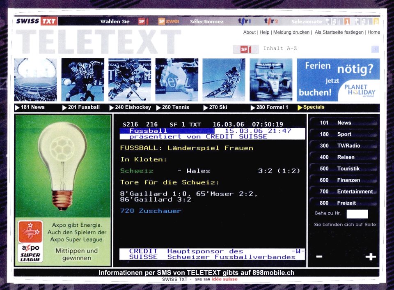
Task: Click the 898mobile.ch SMS info bar
Action: 197,273
